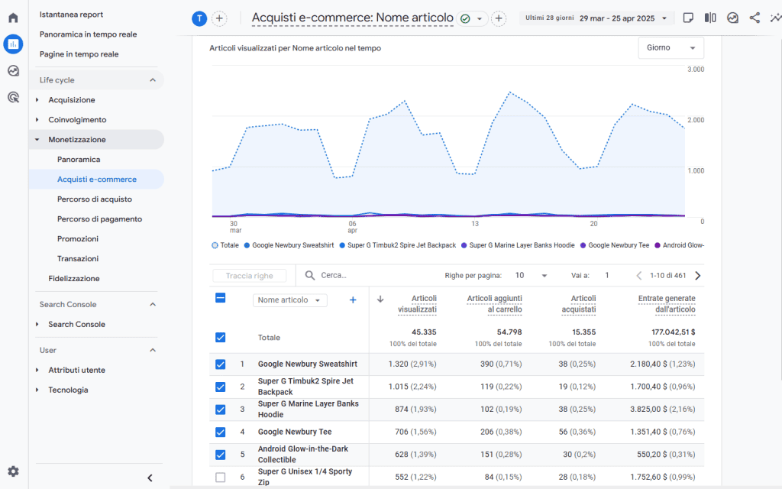This screenshot has width=782, height=489.
Task: Open the Home icon in left rail
Action: [13, 18]
